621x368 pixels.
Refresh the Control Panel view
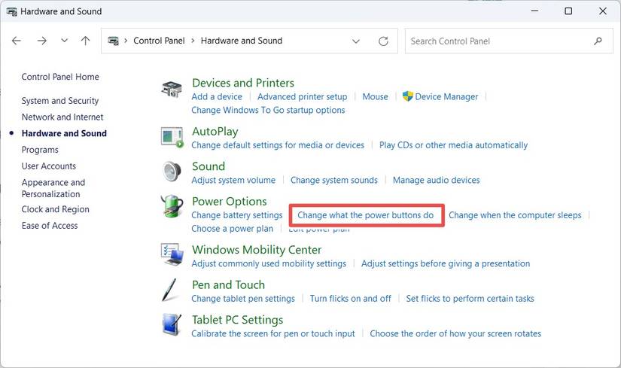pos(383,41)
